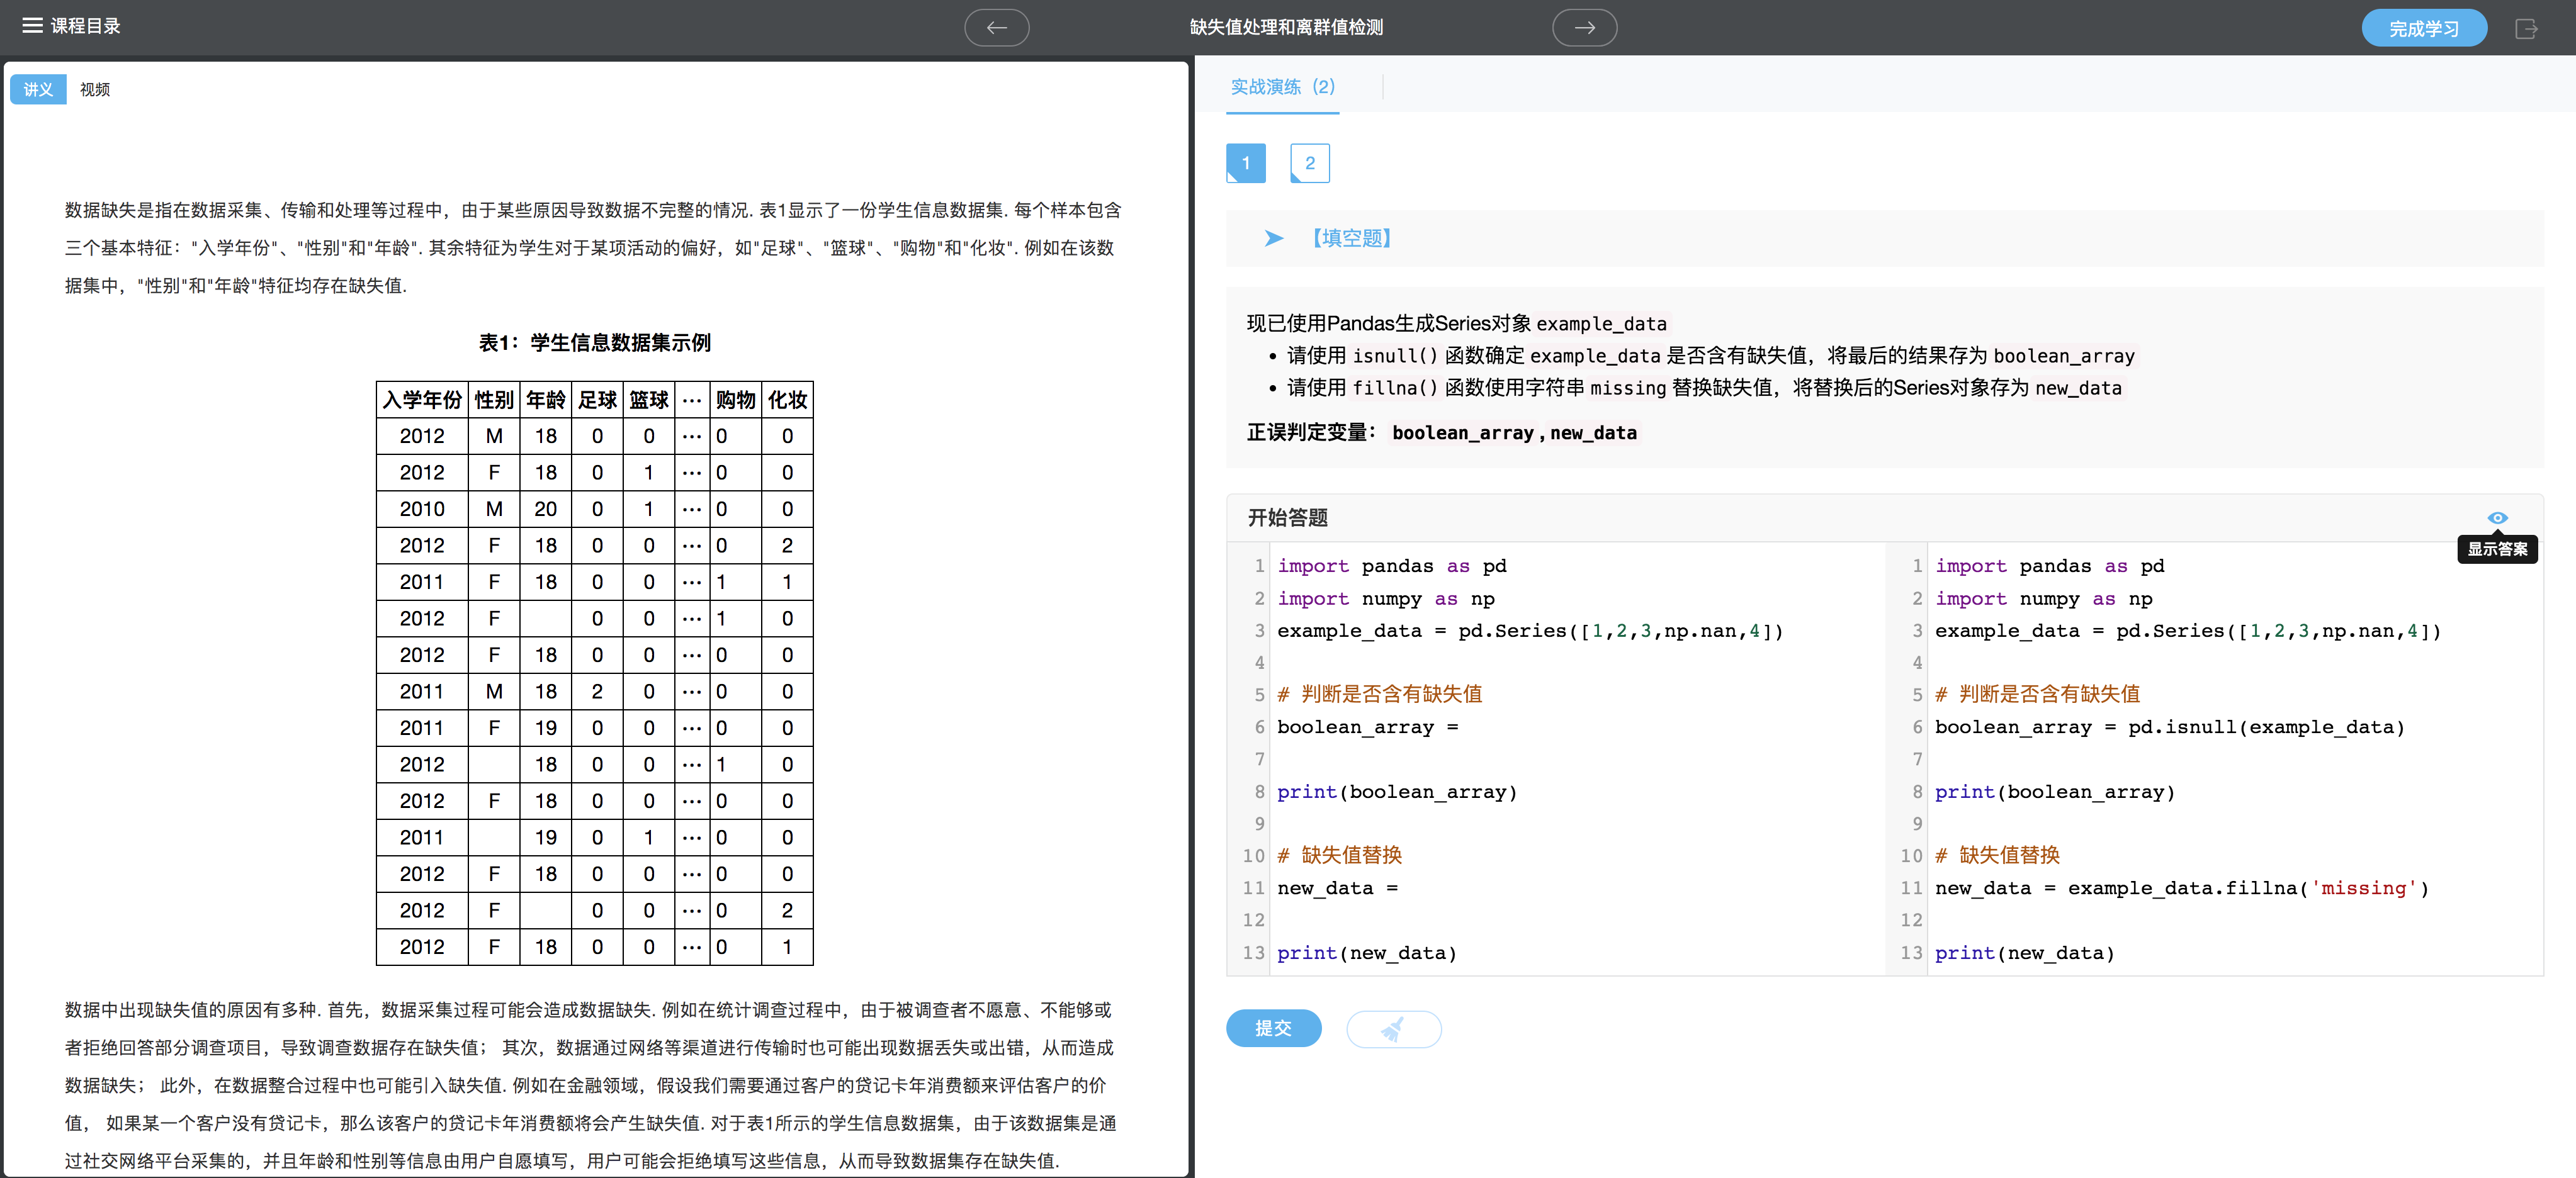The image size is (2576, 1178).
Task: Click answer line example_data.fillna('missing')
Action: point(2181,888)
